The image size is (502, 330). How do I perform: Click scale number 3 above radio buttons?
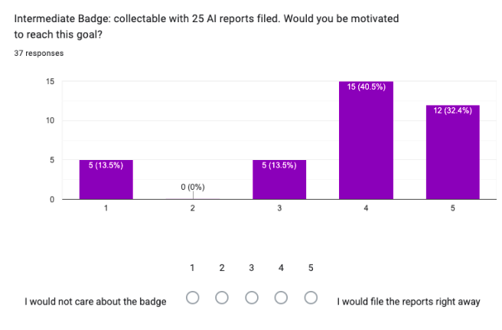251,267
